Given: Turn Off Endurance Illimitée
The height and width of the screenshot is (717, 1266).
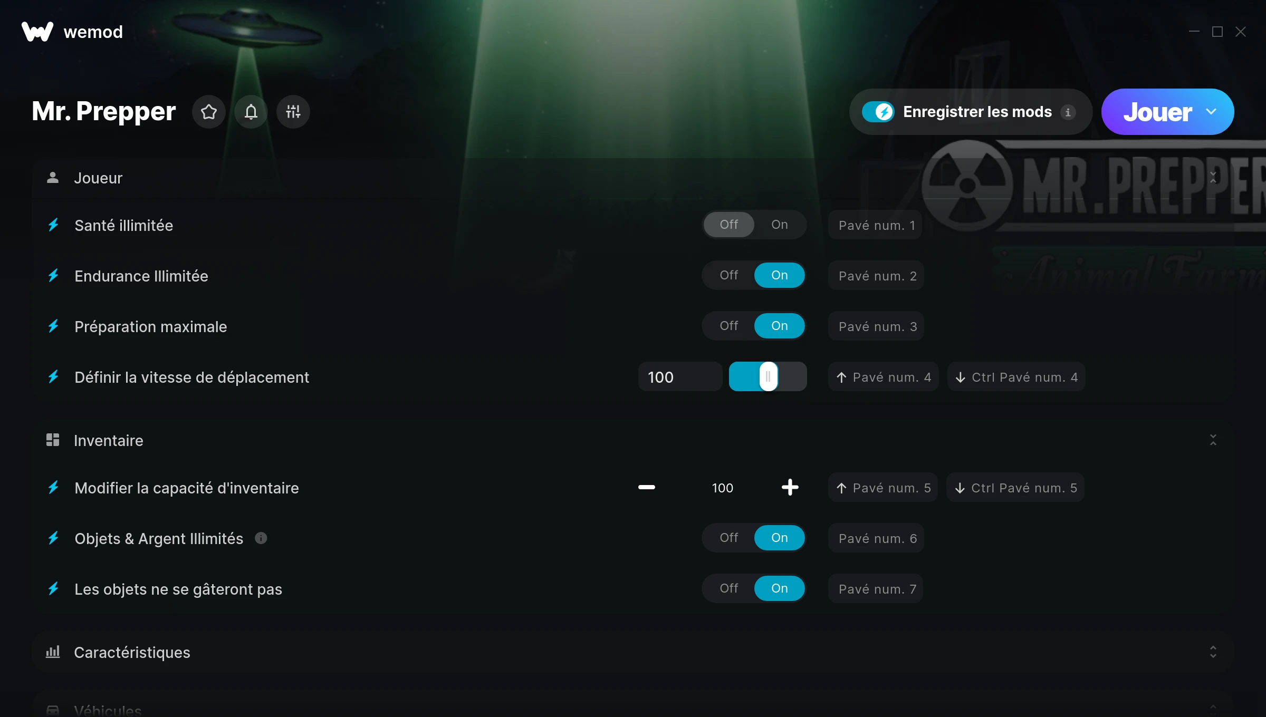Looking at the screenshot, I should (x=729, y=275).
